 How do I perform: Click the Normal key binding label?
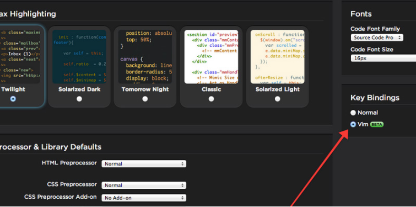click(368, 113)
